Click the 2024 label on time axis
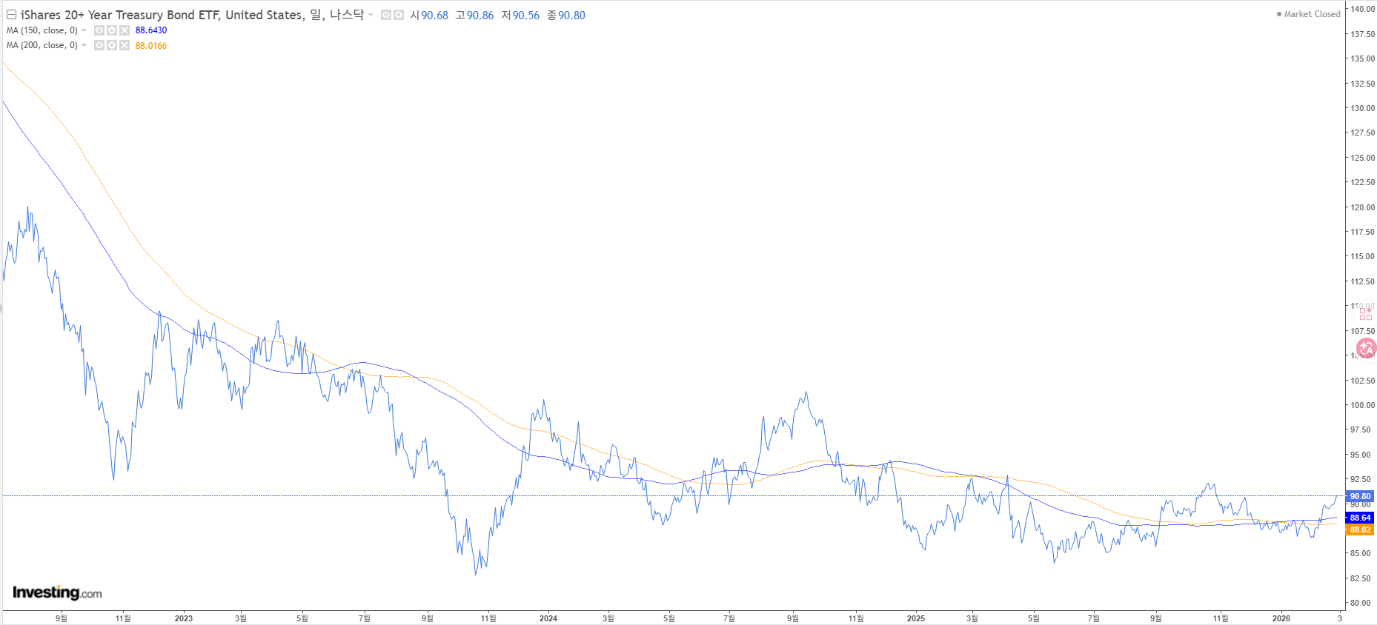This screenshot has width=1377, height=625. pyautogui.click(x=548, y=618)
